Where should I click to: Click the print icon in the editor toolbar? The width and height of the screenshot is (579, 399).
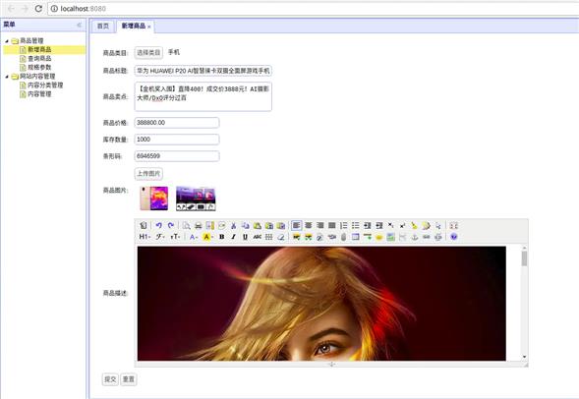(x=199, y=225)
